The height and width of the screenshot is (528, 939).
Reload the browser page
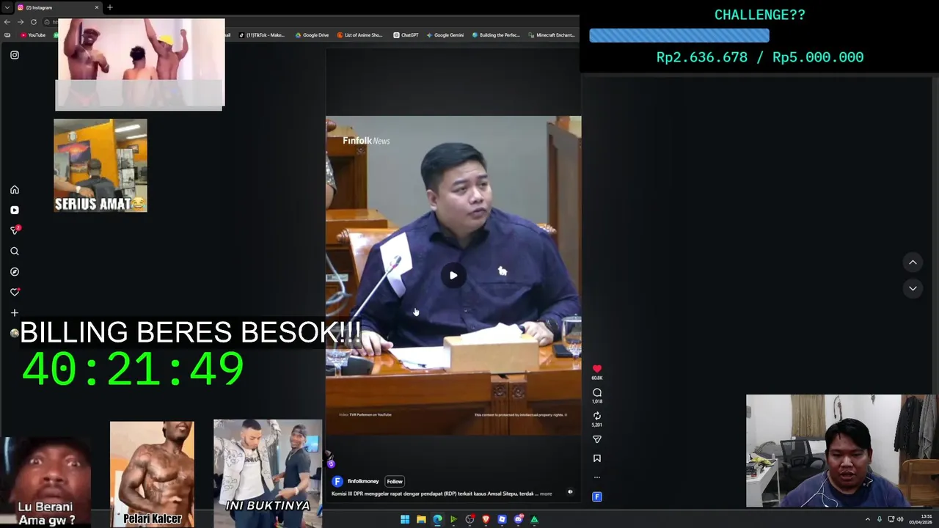coord(34,22)
